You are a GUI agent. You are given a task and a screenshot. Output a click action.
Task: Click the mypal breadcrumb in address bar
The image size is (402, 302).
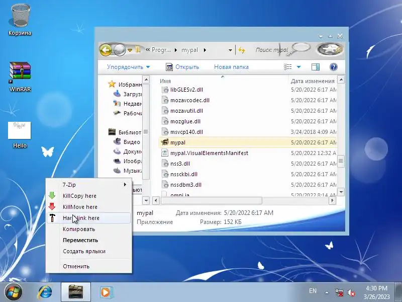189,50
